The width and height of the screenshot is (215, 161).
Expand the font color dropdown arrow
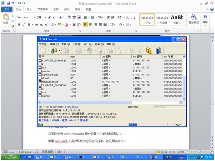coord(70,25)
